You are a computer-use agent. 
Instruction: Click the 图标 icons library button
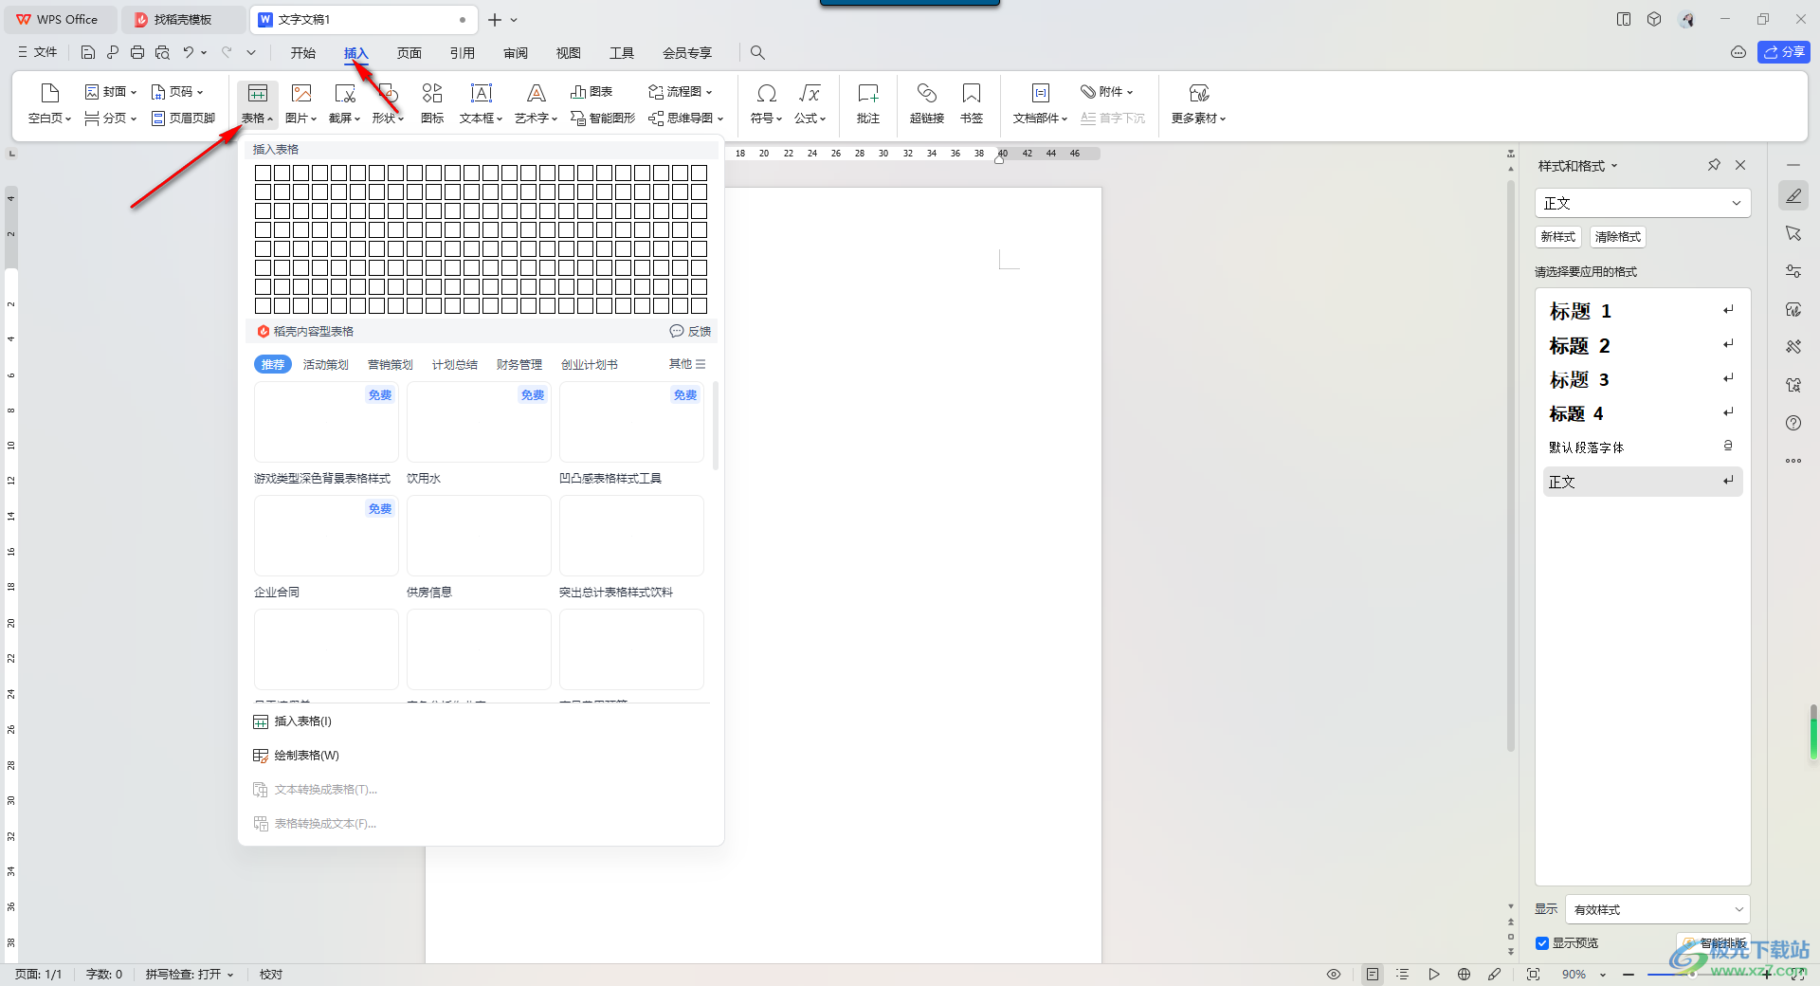tap(432, 103)
